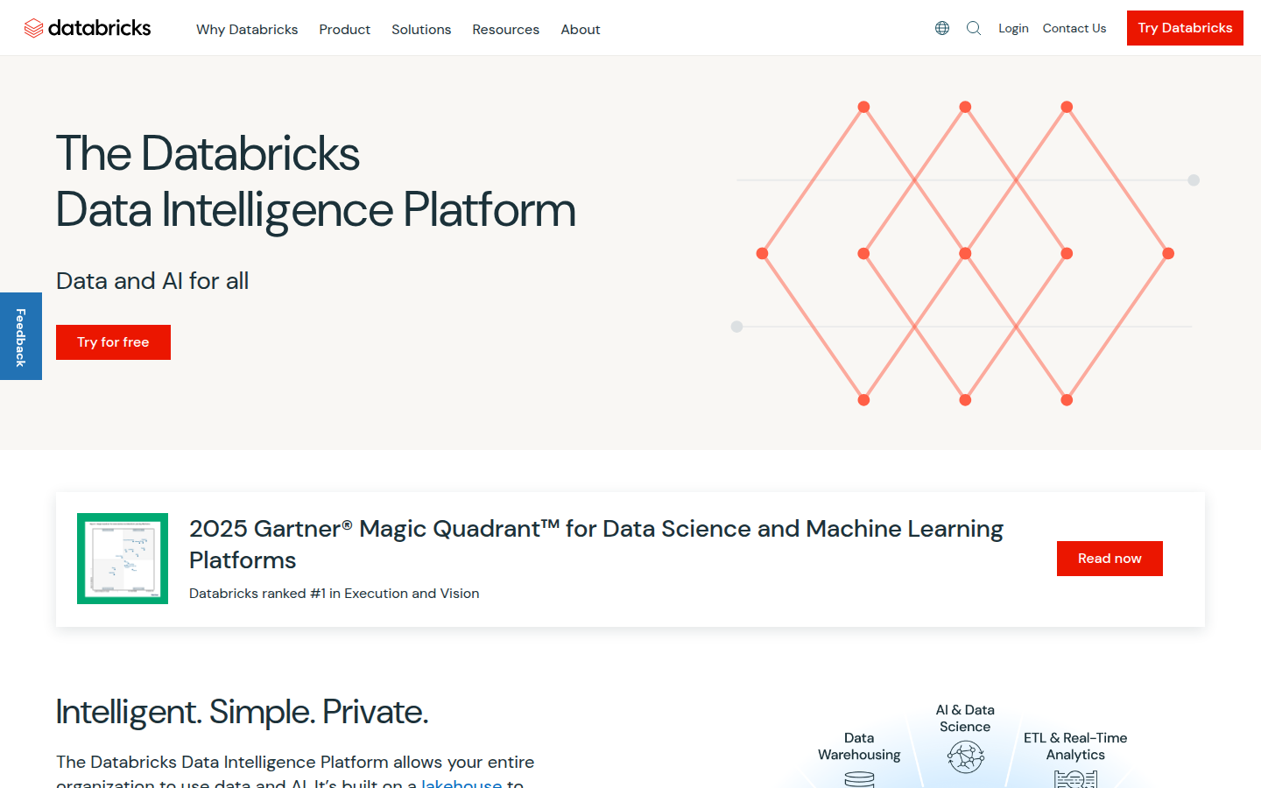Select the ETL & Real-Time Analytics icon

[x=1075, y=777]
